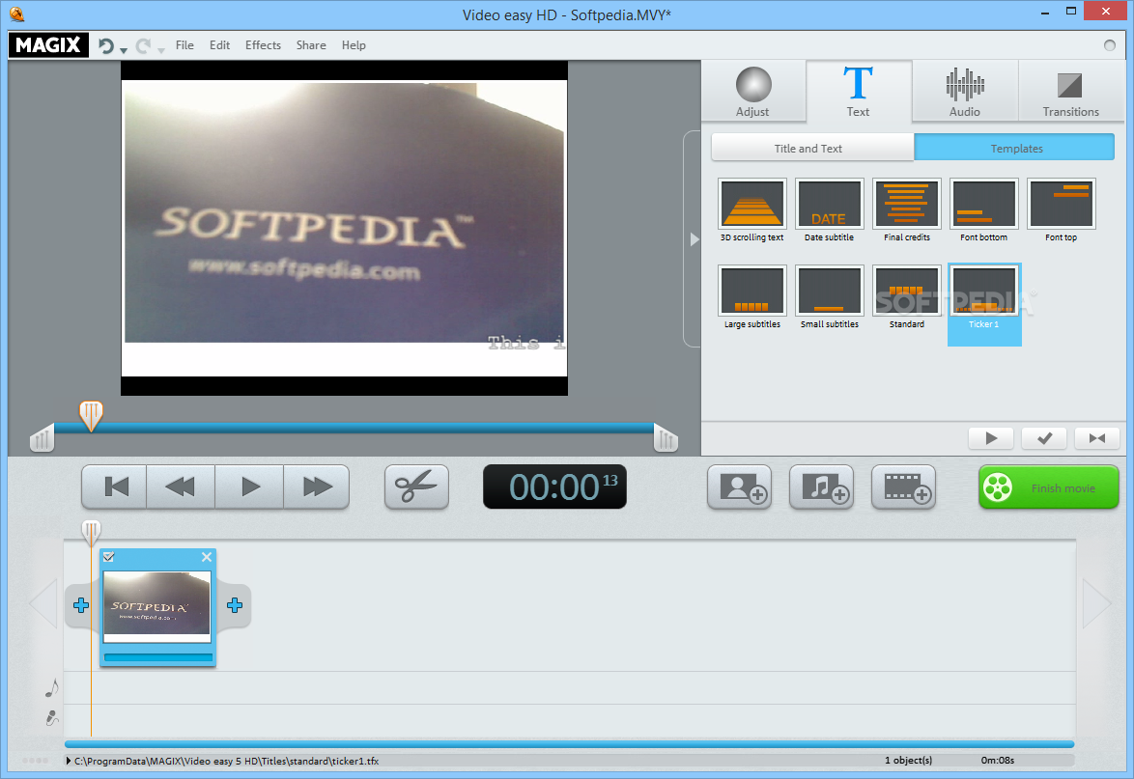
Task: Click the Finish movie button
Action: click(1049, 487)
